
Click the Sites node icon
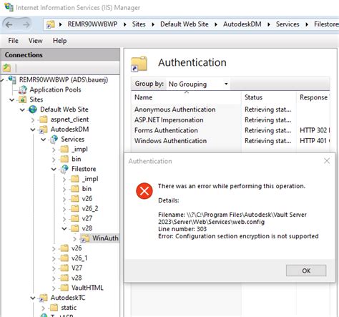(x=23, y=99)
